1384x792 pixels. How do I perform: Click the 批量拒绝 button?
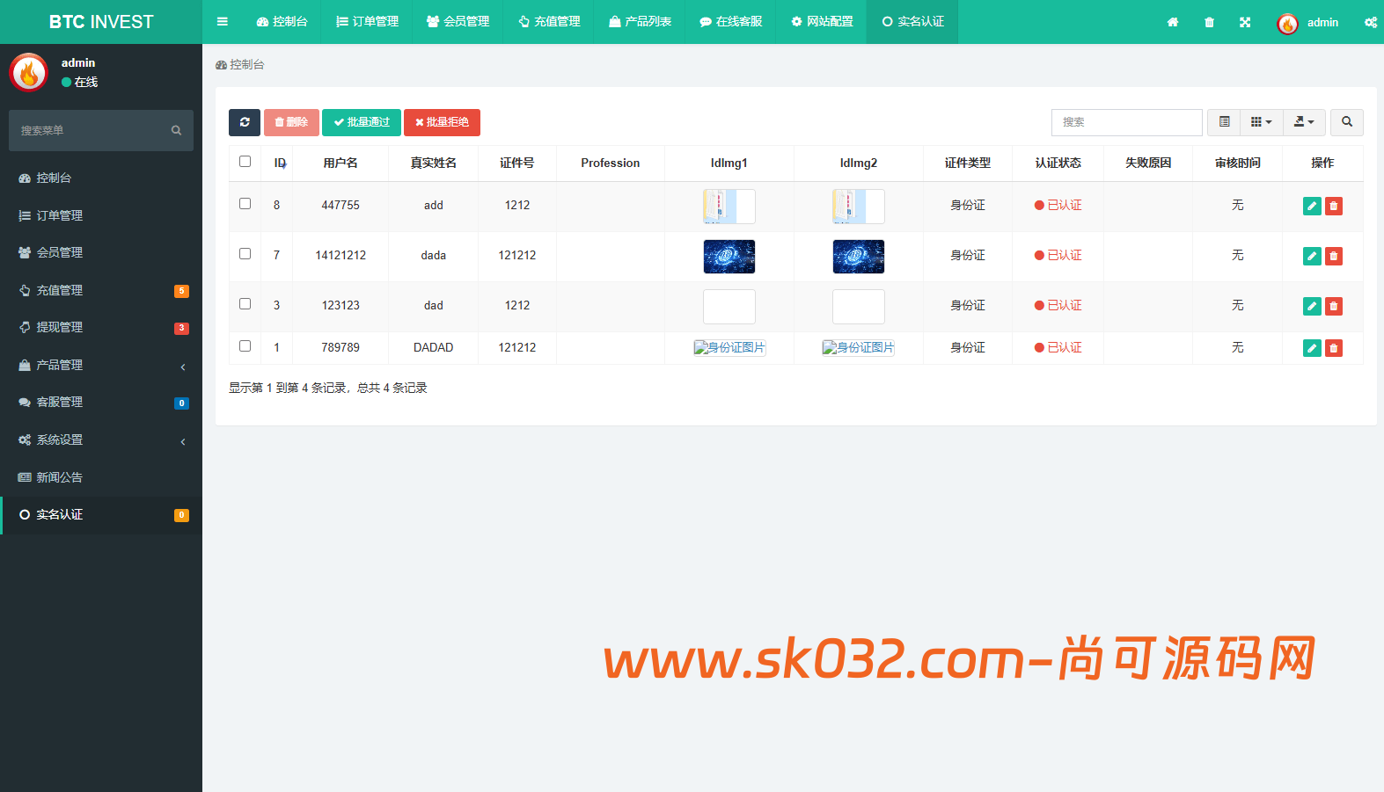coord(442,122)
